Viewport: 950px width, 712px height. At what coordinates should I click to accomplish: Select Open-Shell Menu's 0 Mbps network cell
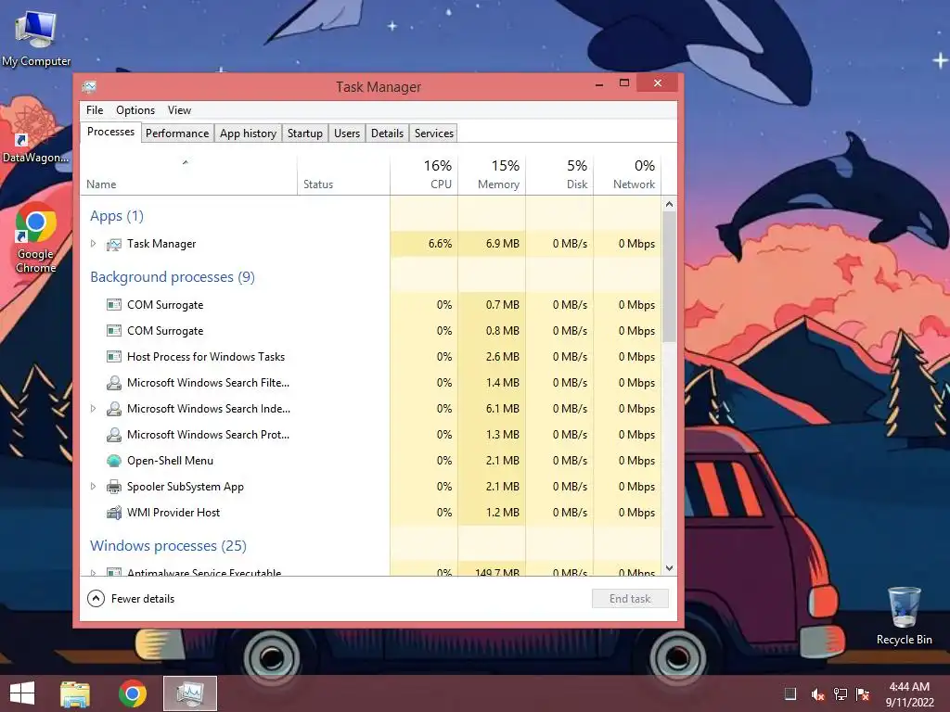[x=627, y=461]
